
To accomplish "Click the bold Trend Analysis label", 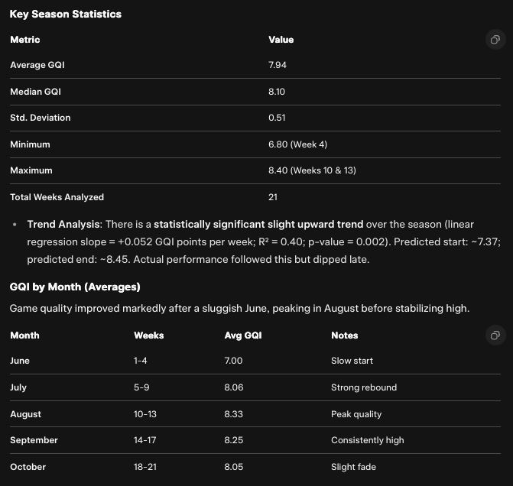I will (63, 224).
